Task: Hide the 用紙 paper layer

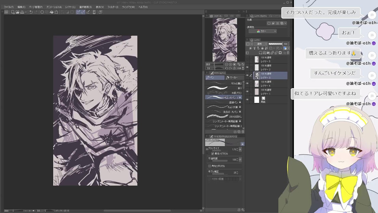Action: click(x=247, y=100)
